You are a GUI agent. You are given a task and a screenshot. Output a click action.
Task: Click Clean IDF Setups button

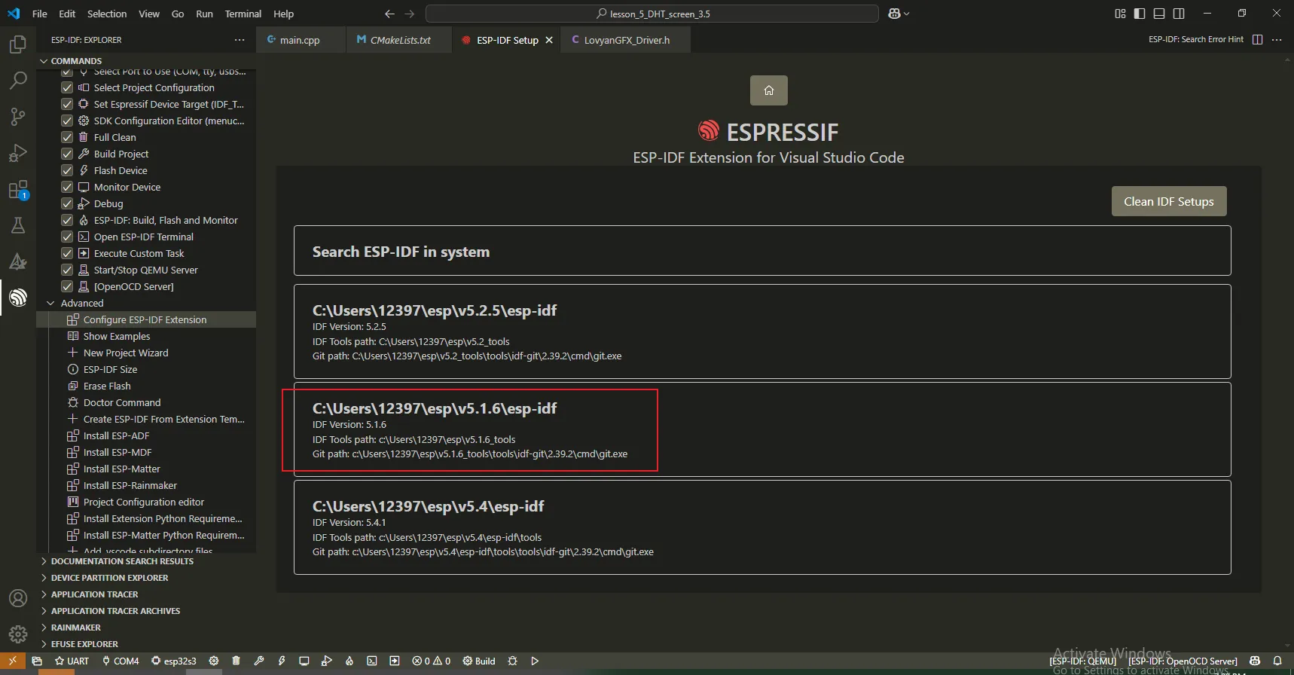[1169, 201]
